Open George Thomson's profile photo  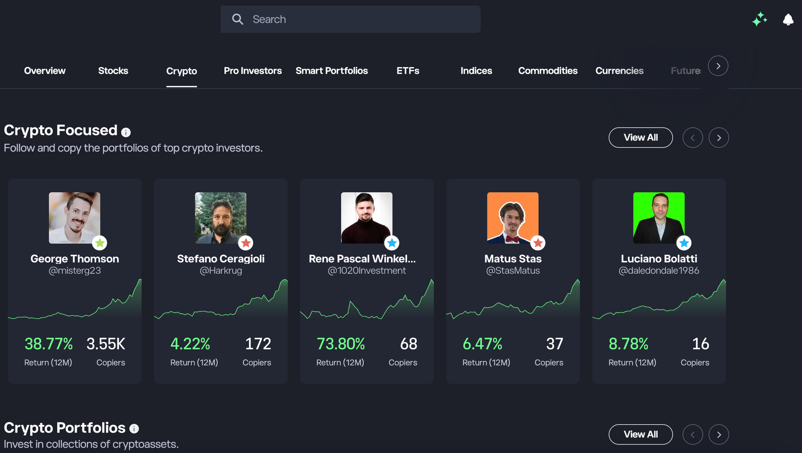click(75, 218)
